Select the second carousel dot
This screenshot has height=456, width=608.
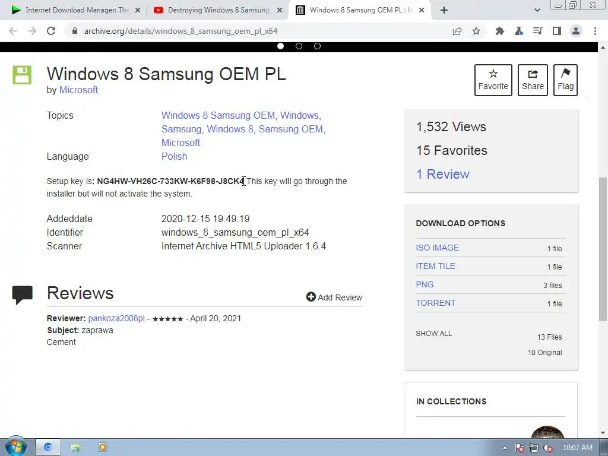[299, 46]
